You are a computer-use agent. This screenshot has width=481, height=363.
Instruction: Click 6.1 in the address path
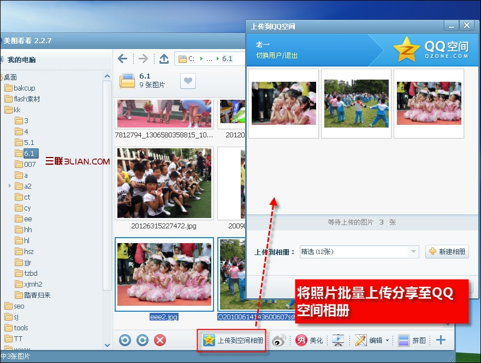click(227, 59)
